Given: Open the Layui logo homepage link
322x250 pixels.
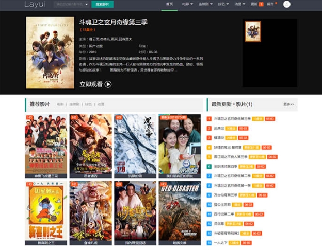Looking at the screenshot, I should point(35,4).
